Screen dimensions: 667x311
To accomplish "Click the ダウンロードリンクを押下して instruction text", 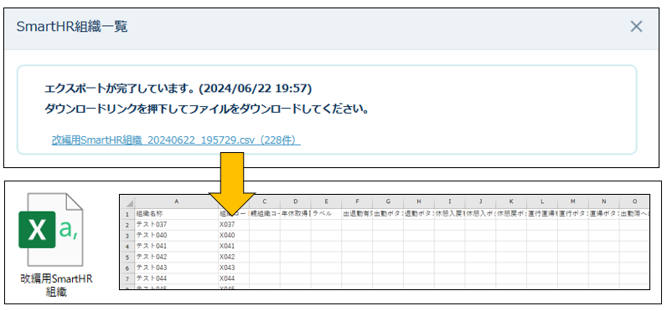I will (206, 109).
